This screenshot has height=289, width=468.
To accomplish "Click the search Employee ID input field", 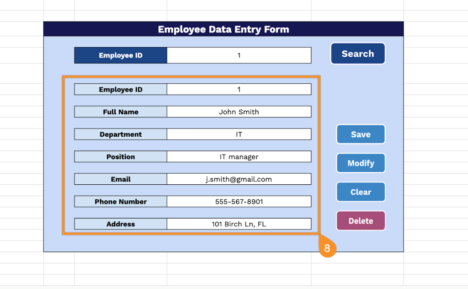I will tap(239, 55).
